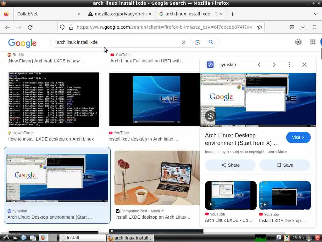This screenshot has height=242, width=322.
Task: Close the mozilla.org privacy tab
Action: coord(150,14)
